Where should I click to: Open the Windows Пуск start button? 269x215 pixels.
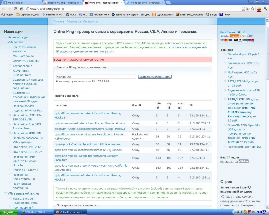point(7,212)
